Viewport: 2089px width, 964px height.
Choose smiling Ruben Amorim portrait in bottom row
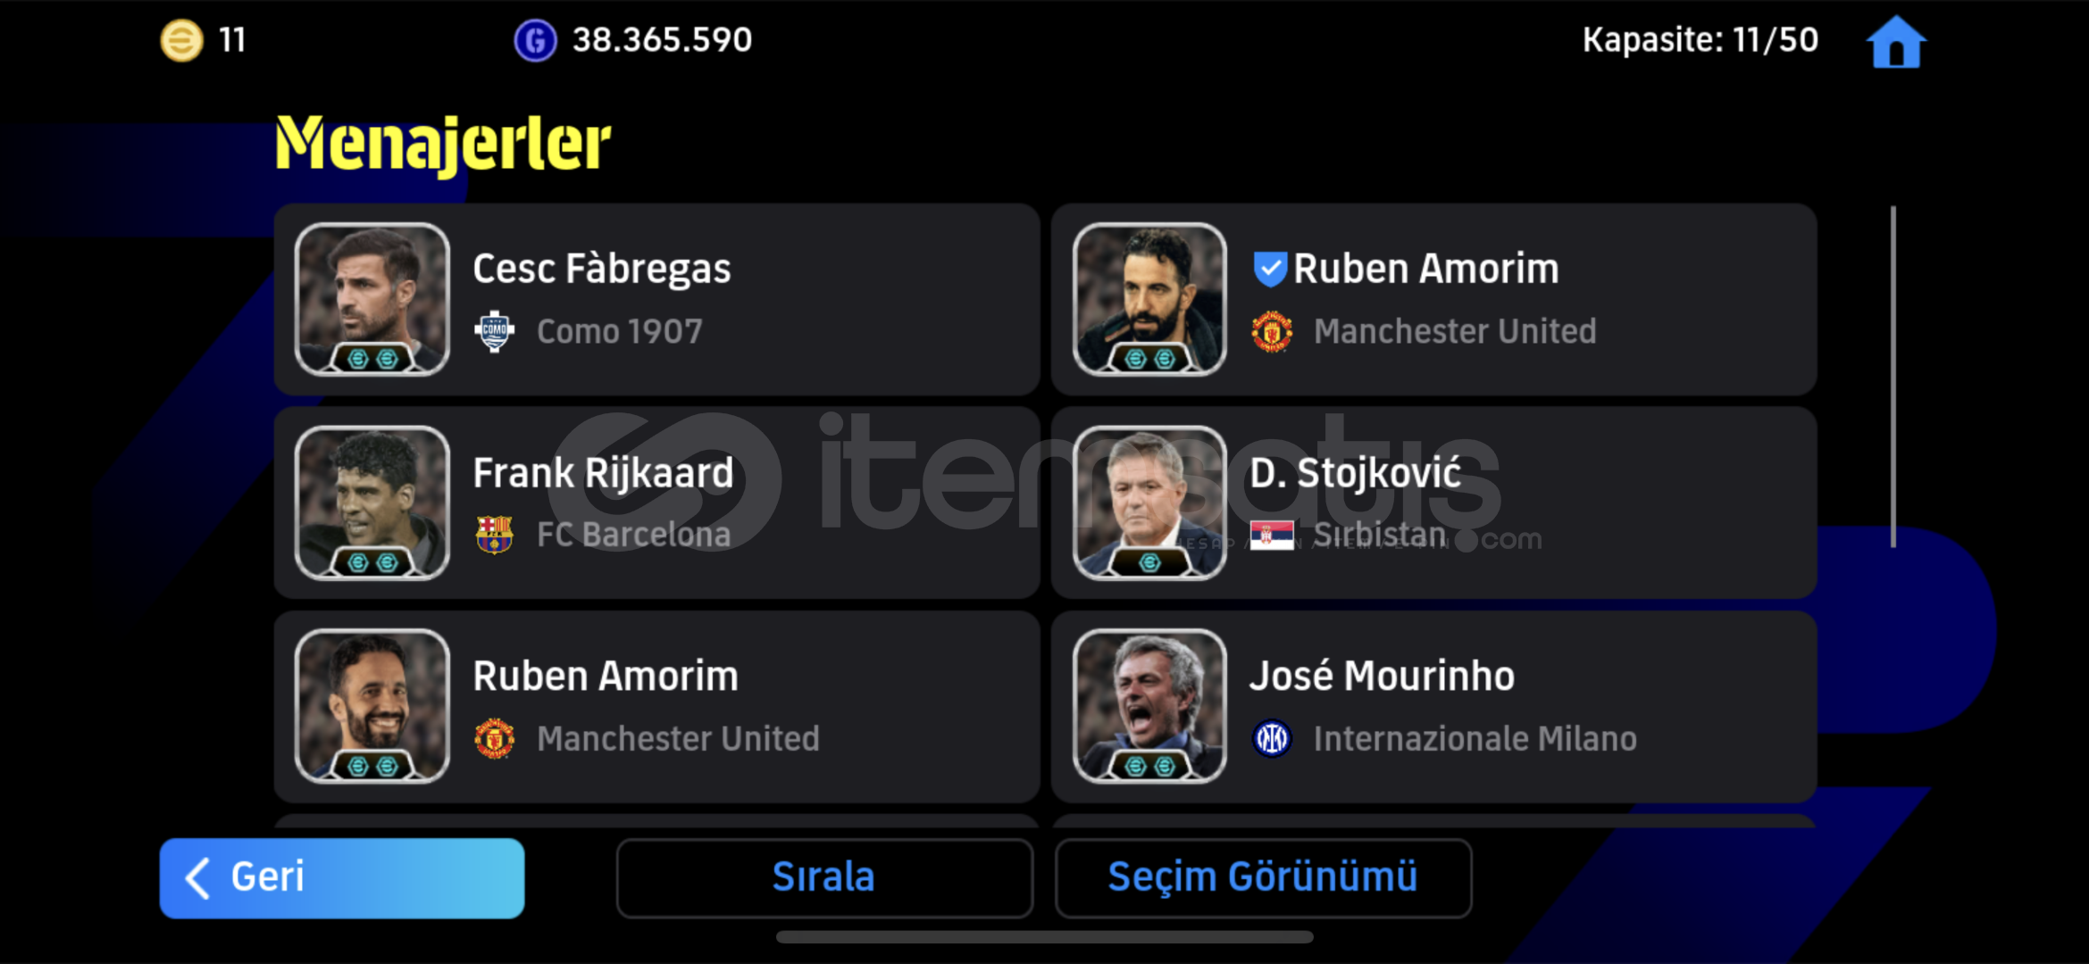tap(372, 706)
